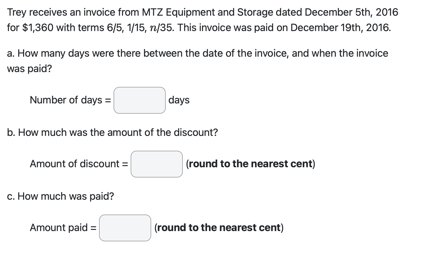Click question b about the discount amount

point(112,133)
